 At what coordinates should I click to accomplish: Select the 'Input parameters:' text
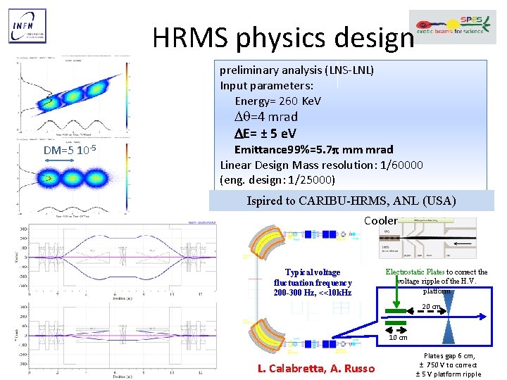pyautogui.click(x=267, y=86)
